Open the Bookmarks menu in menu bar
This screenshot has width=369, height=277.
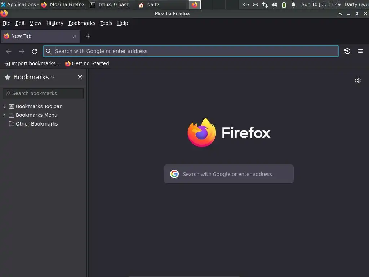pyautogui.click(x=82, y=23)
